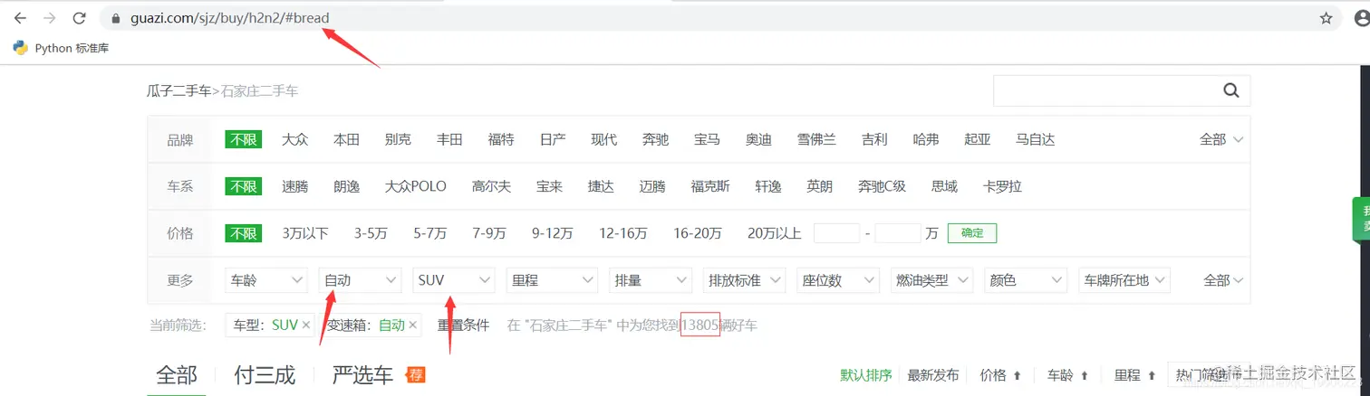Screen dimensions: 1370x396
Task: Click 重置条件 to reset filters
Action: point(463,325)
